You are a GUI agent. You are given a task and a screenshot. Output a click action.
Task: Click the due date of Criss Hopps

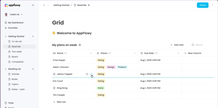pyautogui.click(x=150, y=60)
